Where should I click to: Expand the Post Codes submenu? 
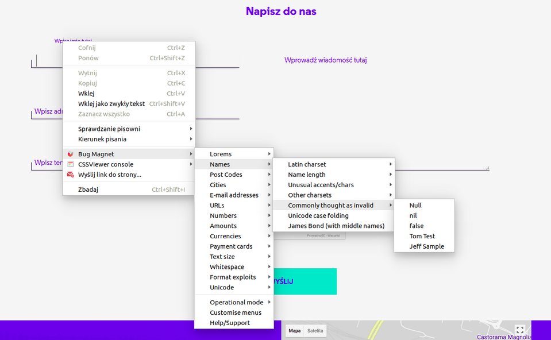click(234, 175)
